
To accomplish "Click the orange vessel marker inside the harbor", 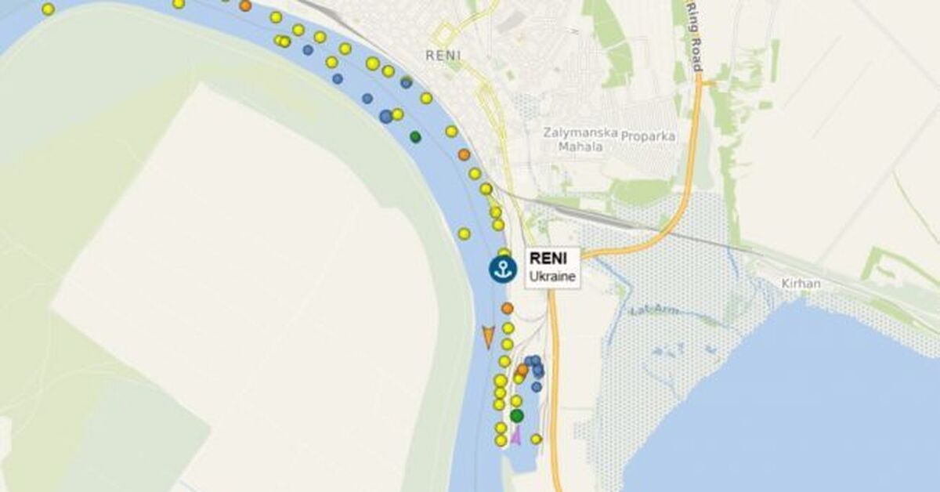I will click(x=522, y=369).
